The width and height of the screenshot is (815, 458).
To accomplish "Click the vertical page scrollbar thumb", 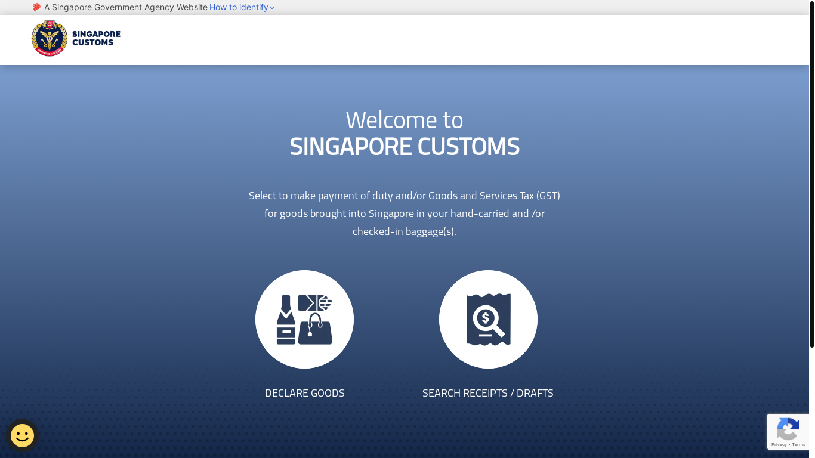I will pyautogui.click(x=811, y=179).
